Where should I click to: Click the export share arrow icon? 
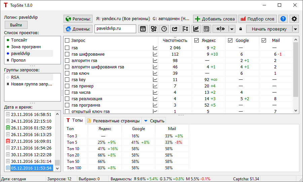pyautogui.click(x=175, y=29)
